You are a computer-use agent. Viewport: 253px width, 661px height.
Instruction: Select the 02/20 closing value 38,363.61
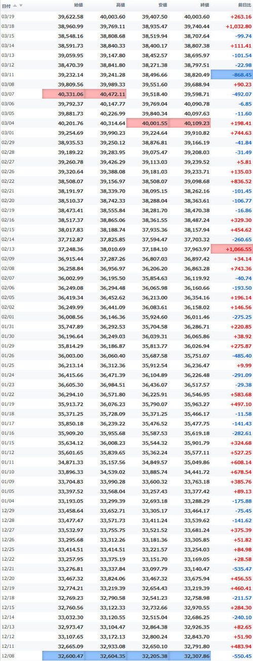point(197,201)
